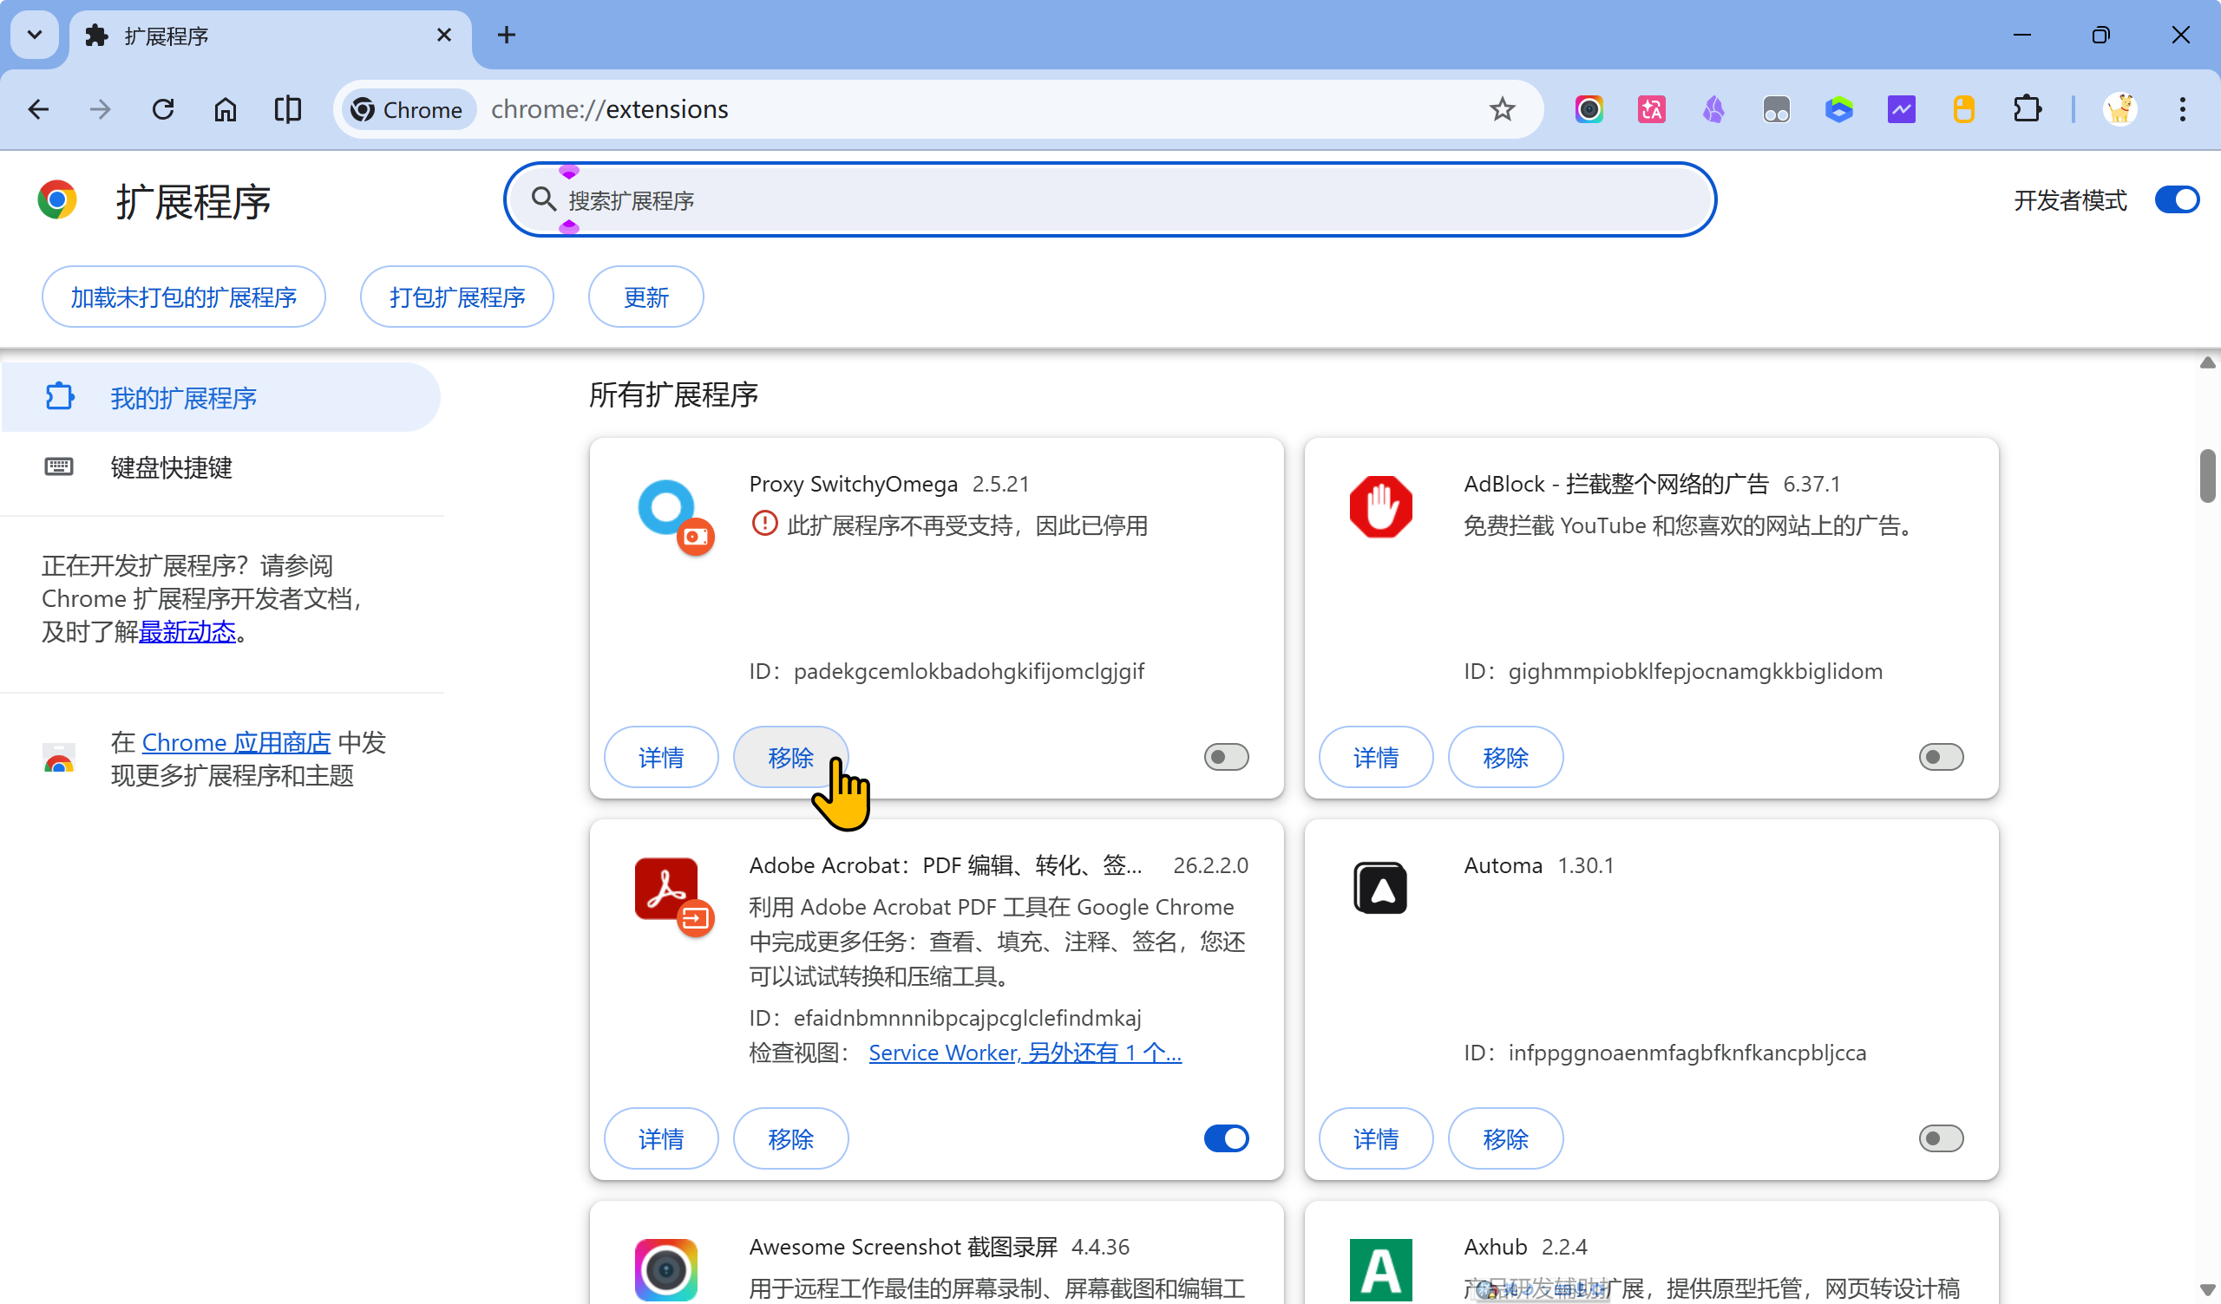Viewport: 2221px width, 1304px height.
Task: Click the purple chart extension icon
Action: [1901, 109]
